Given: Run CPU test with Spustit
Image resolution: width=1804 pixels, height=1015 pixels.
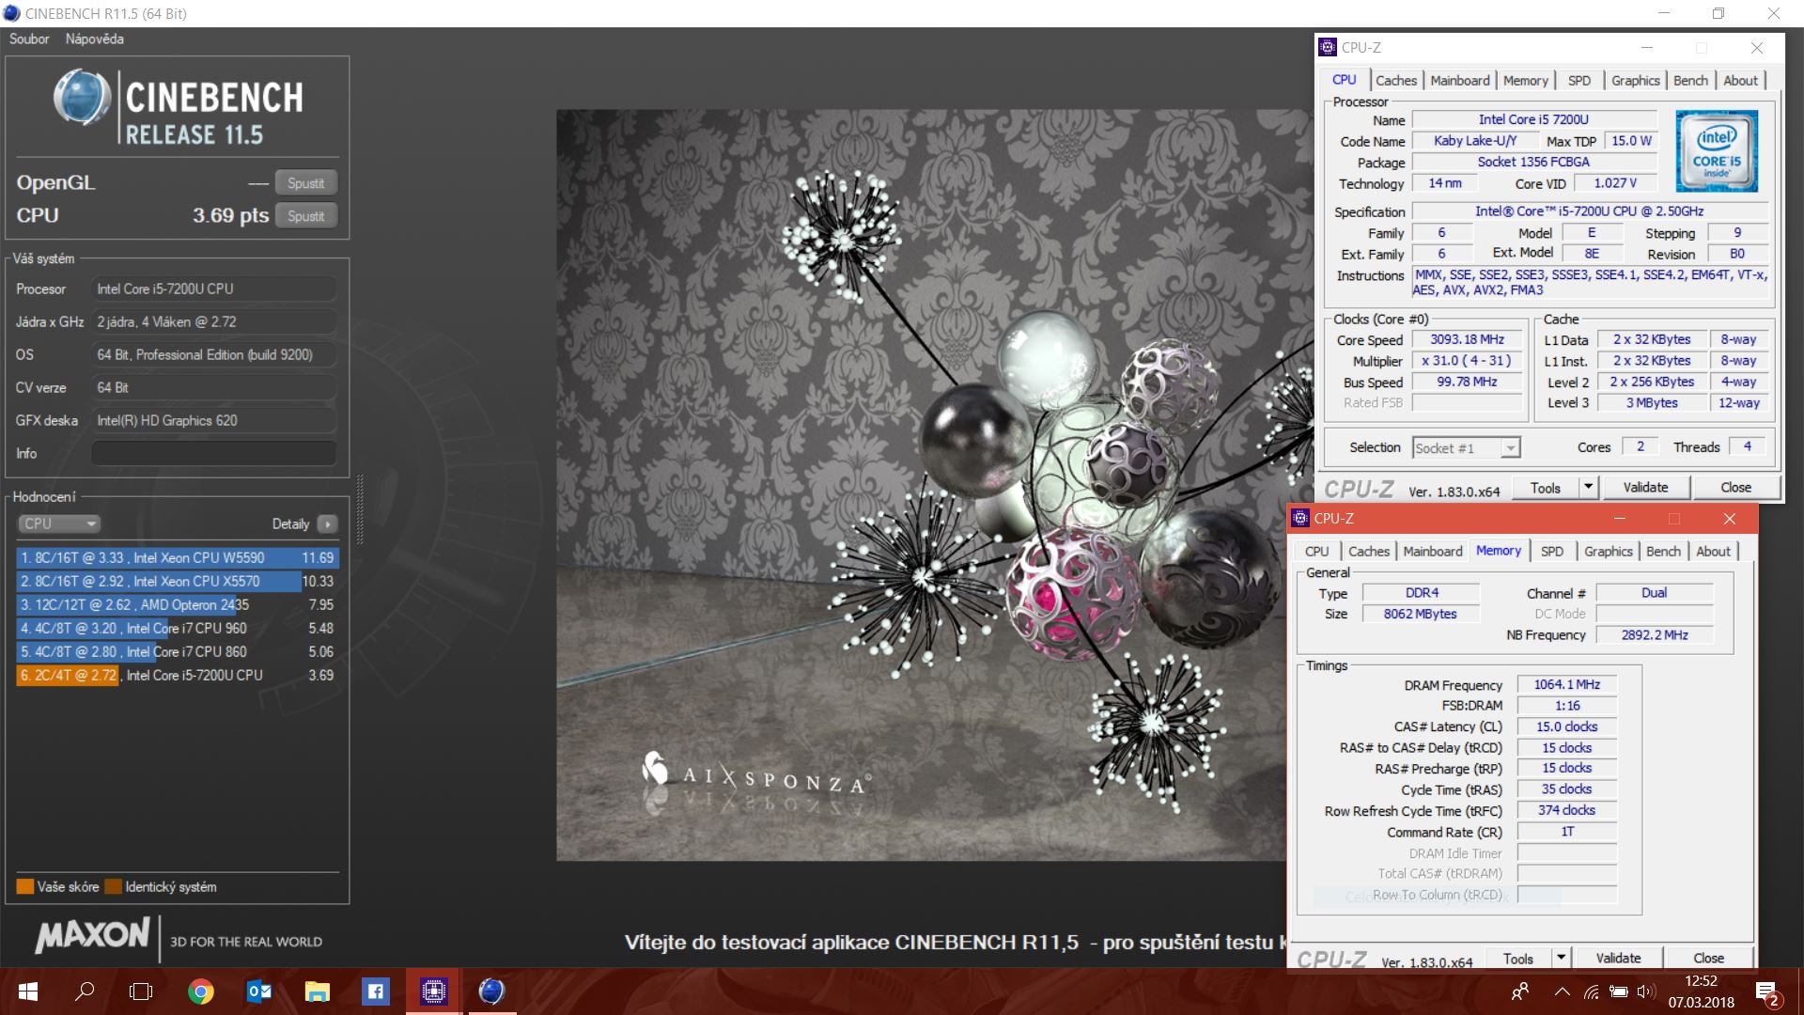Looking at the screenshot, I should tap(306, 216).
